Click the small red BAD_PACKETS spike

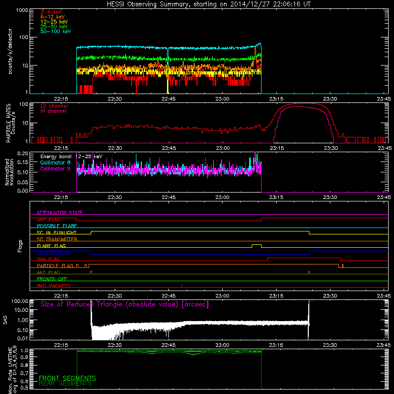(x=182, y=286)
